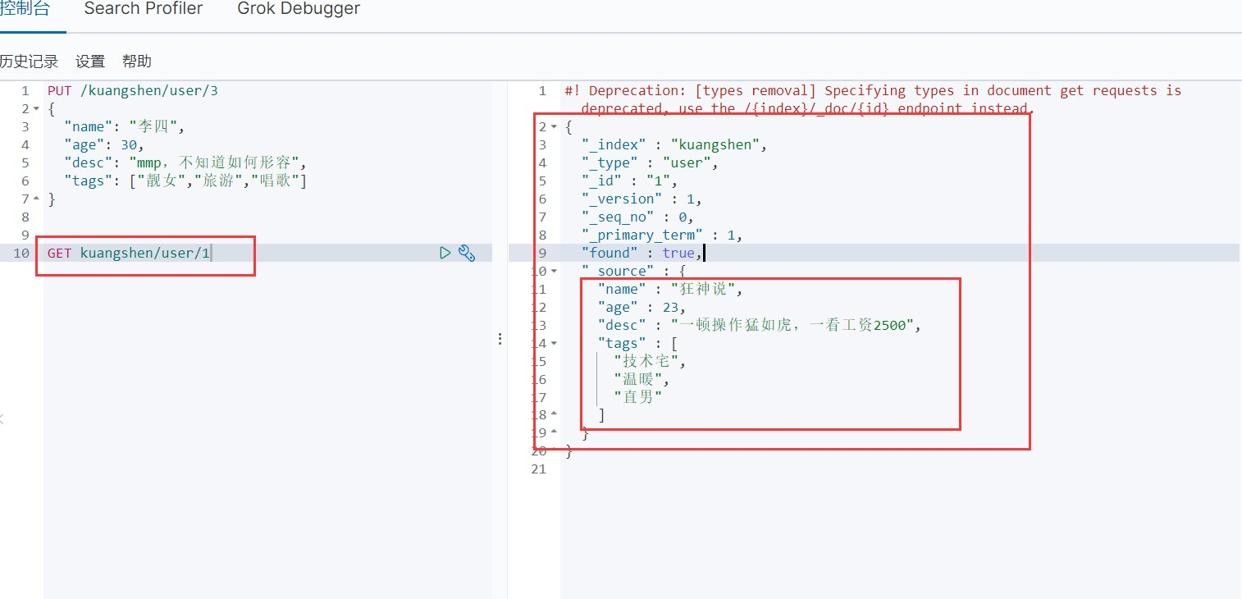The image size is (1242, 599).
Task: Click the fold arrow at response line 18
Action: coord(554,415)
